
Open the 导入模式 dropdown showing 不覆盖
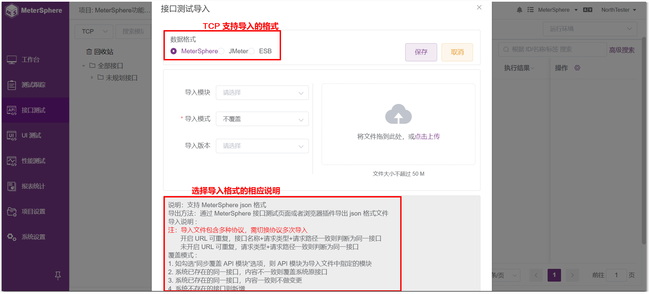[262, 119]
